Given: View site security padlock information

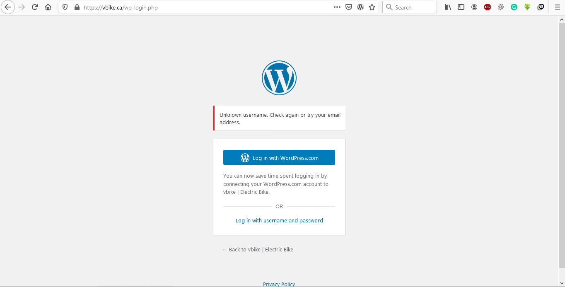Looking at the screenshot, I should [76, 7].
